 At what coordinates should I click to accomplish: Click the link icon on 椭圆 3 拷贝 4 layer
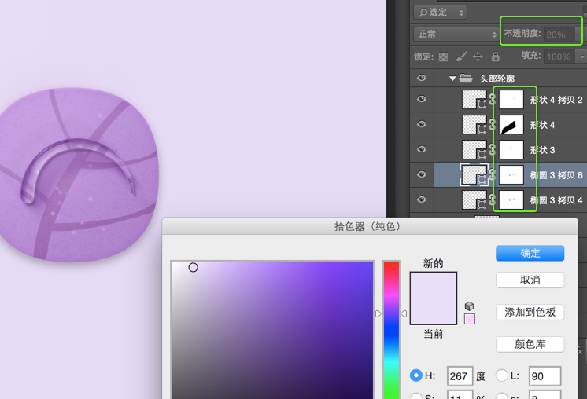(493, 199)
